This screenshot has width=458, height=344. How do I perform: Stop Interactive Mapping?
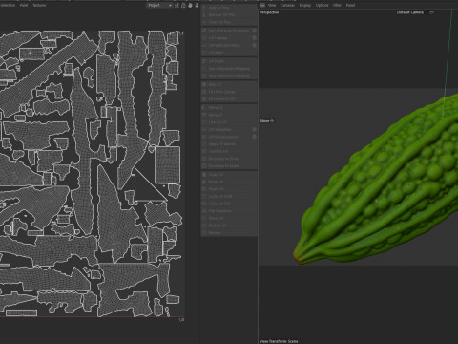229,75
